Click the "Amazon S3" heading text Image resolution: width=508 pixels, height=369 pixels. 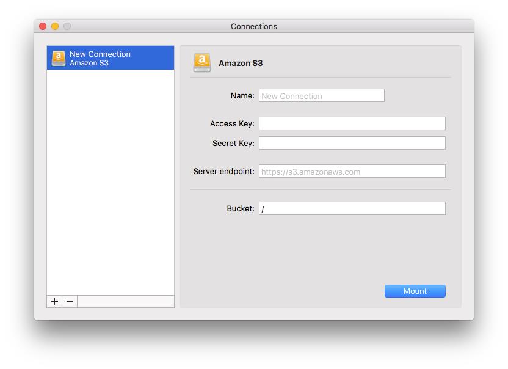(x=241, y=63)
